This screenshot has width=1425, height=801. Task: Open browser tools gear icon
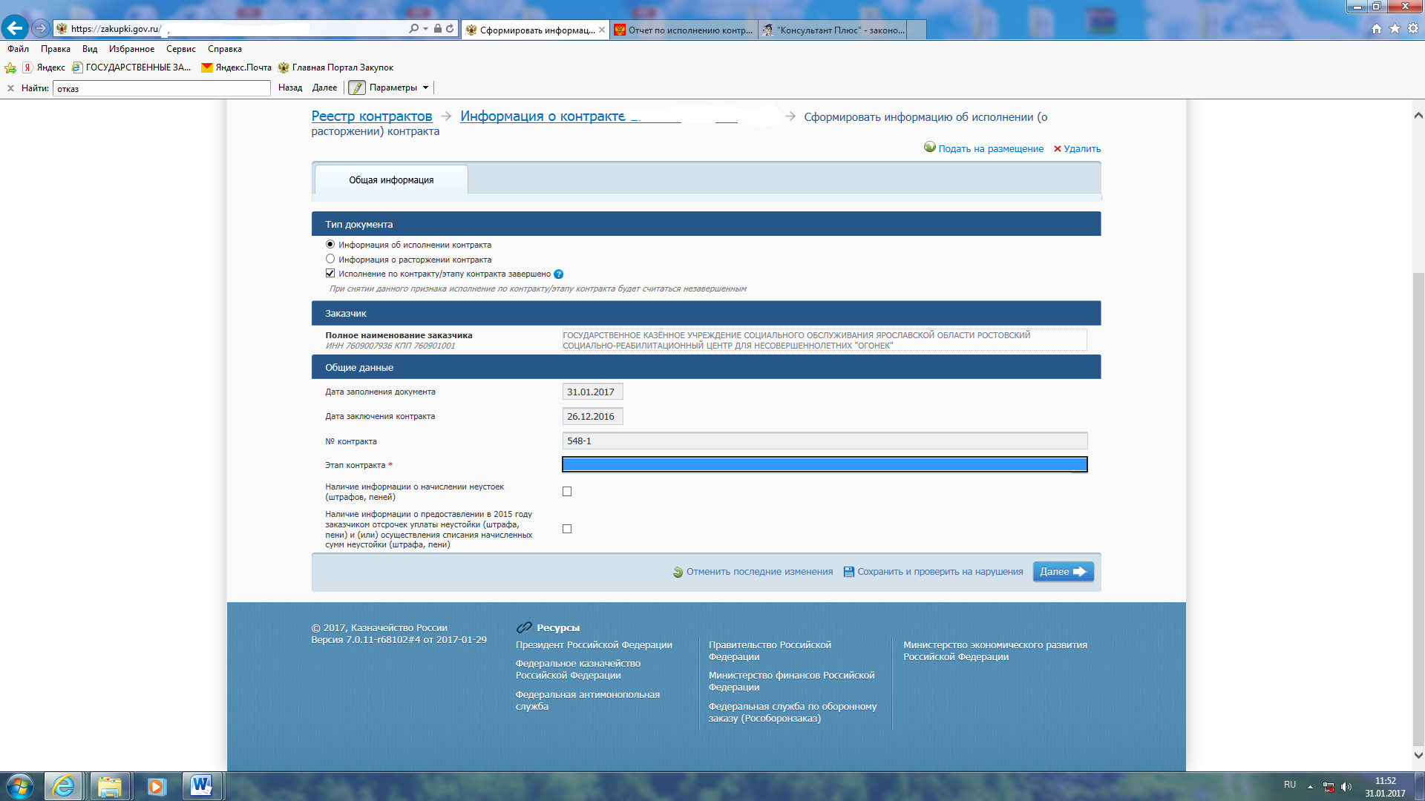(1413, 28)
